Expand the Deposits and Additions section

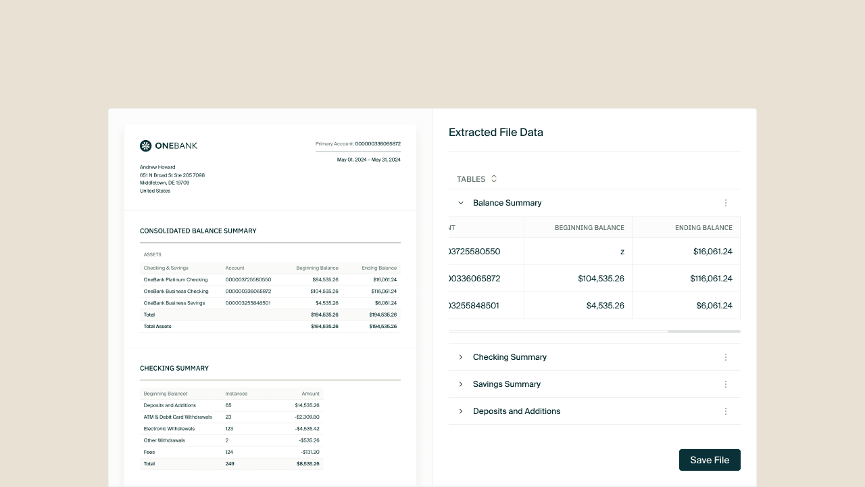click(x=461, y=411)
